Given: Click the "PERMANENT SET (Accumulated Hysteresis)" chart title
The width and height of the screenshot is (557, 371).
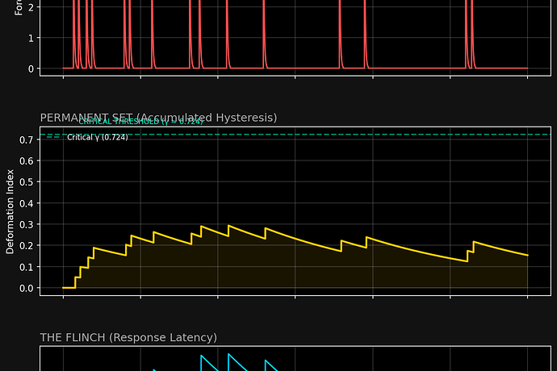Looking at the screenshot, I should tap(158, 118).
